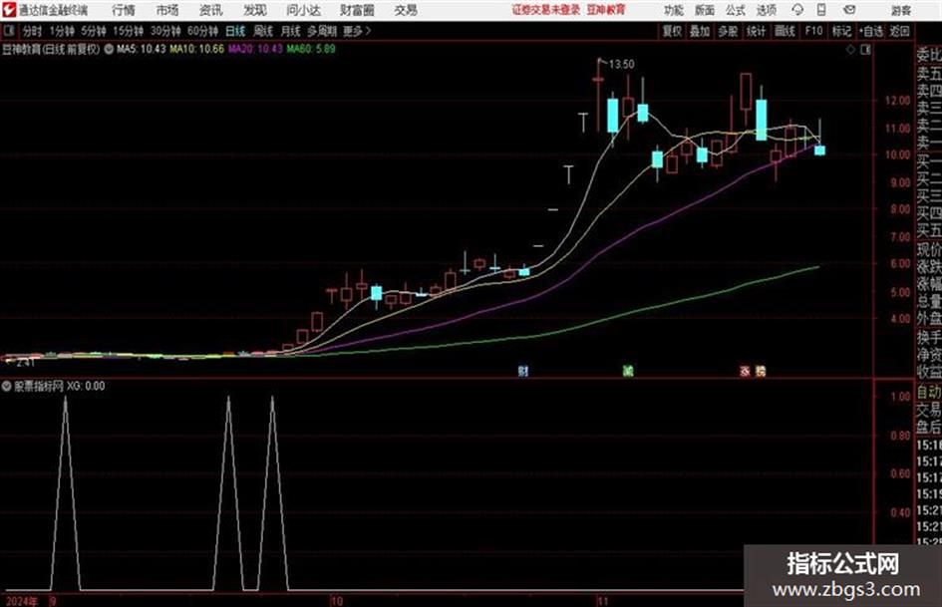Click the 统计 statistics button

pyautogui.click(x=757, y=31)
